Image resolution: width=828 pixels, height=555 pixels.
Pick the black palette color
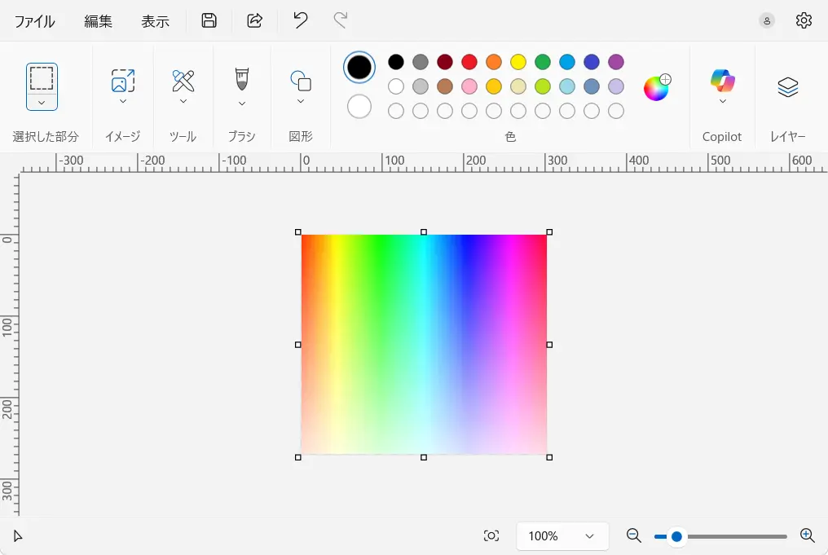[396, 62]
